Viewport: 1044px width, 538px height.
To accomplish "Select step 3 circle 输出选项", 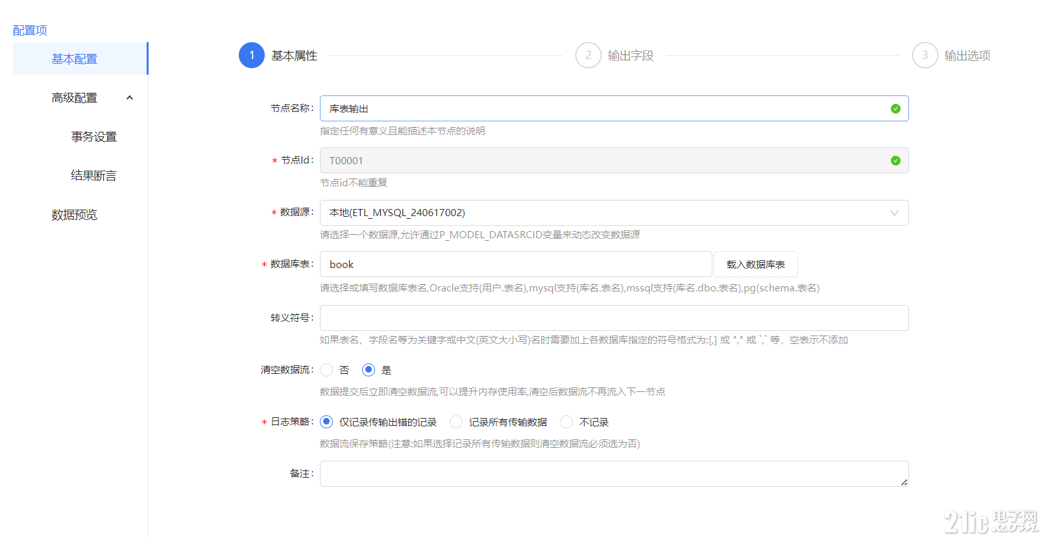I will (x=925, y=55).
